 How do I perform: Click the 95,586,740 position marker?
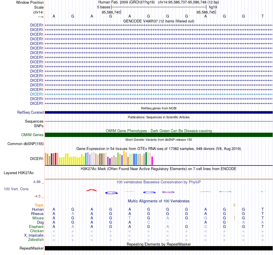point(111,12)
